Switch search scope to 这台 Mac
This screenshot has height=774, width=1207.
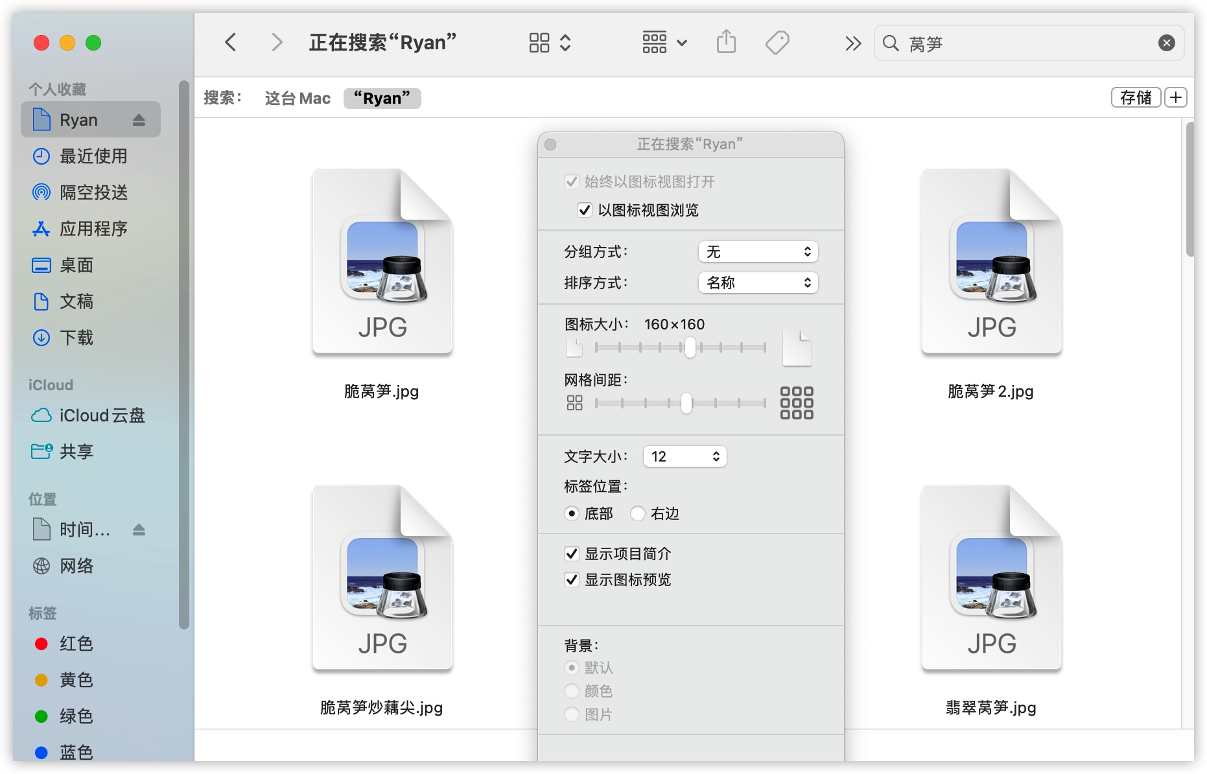(298, 99)
